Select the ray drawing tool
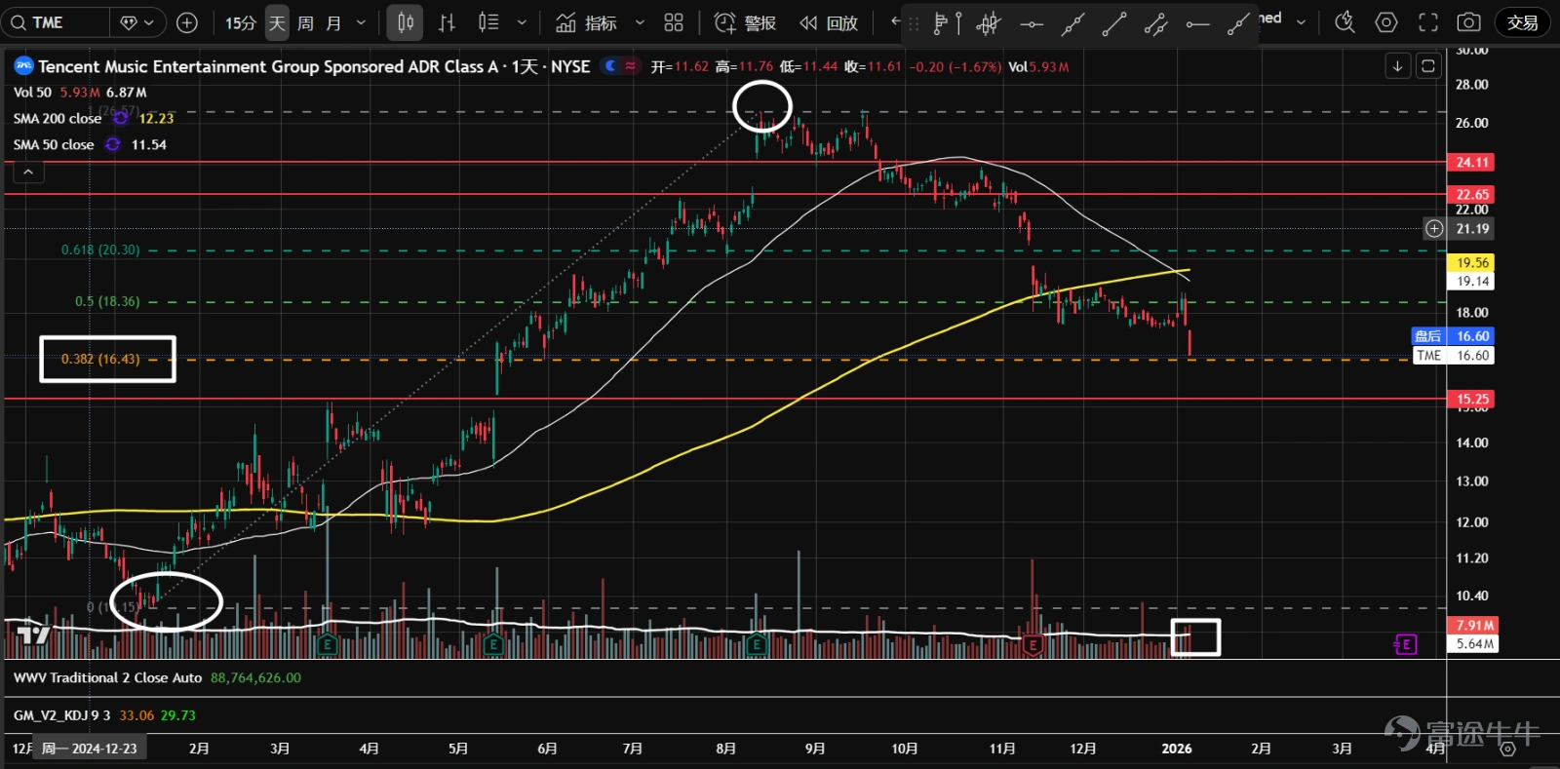Image resolution: width=1560 pixels, height=769 pixels. tap(1238, 23)
